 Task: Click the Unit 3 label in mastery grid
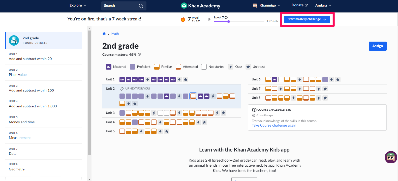[110, 113]
